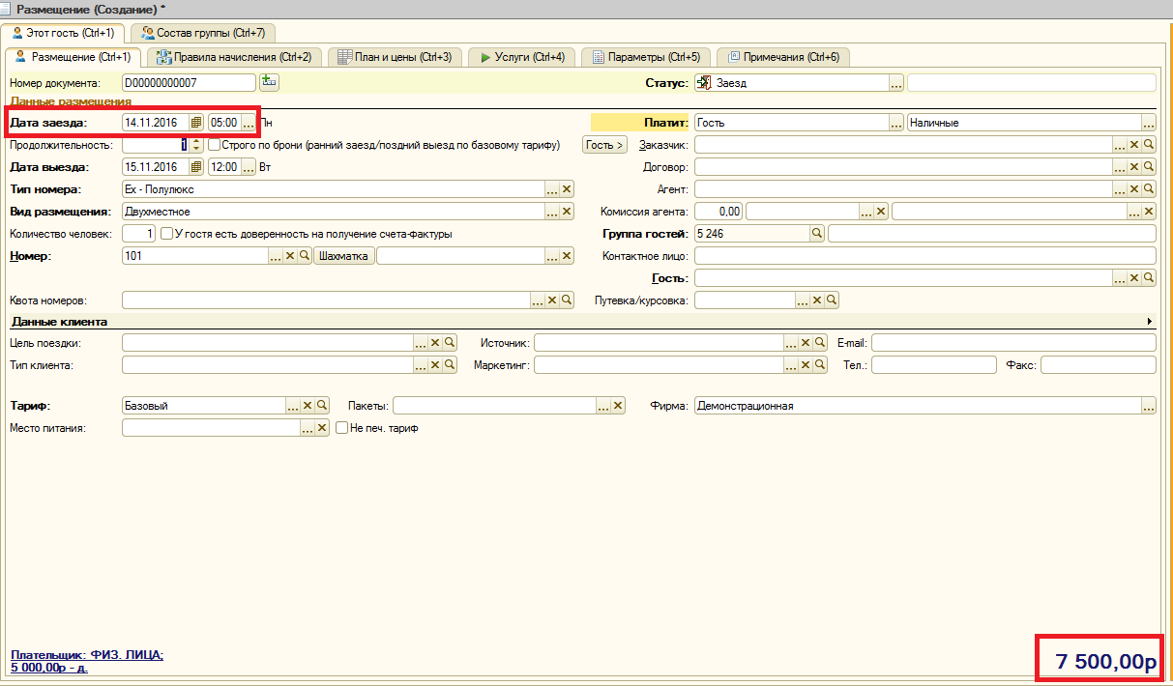
Task: Open check-out time 12:00 selector
Action: 249,167
